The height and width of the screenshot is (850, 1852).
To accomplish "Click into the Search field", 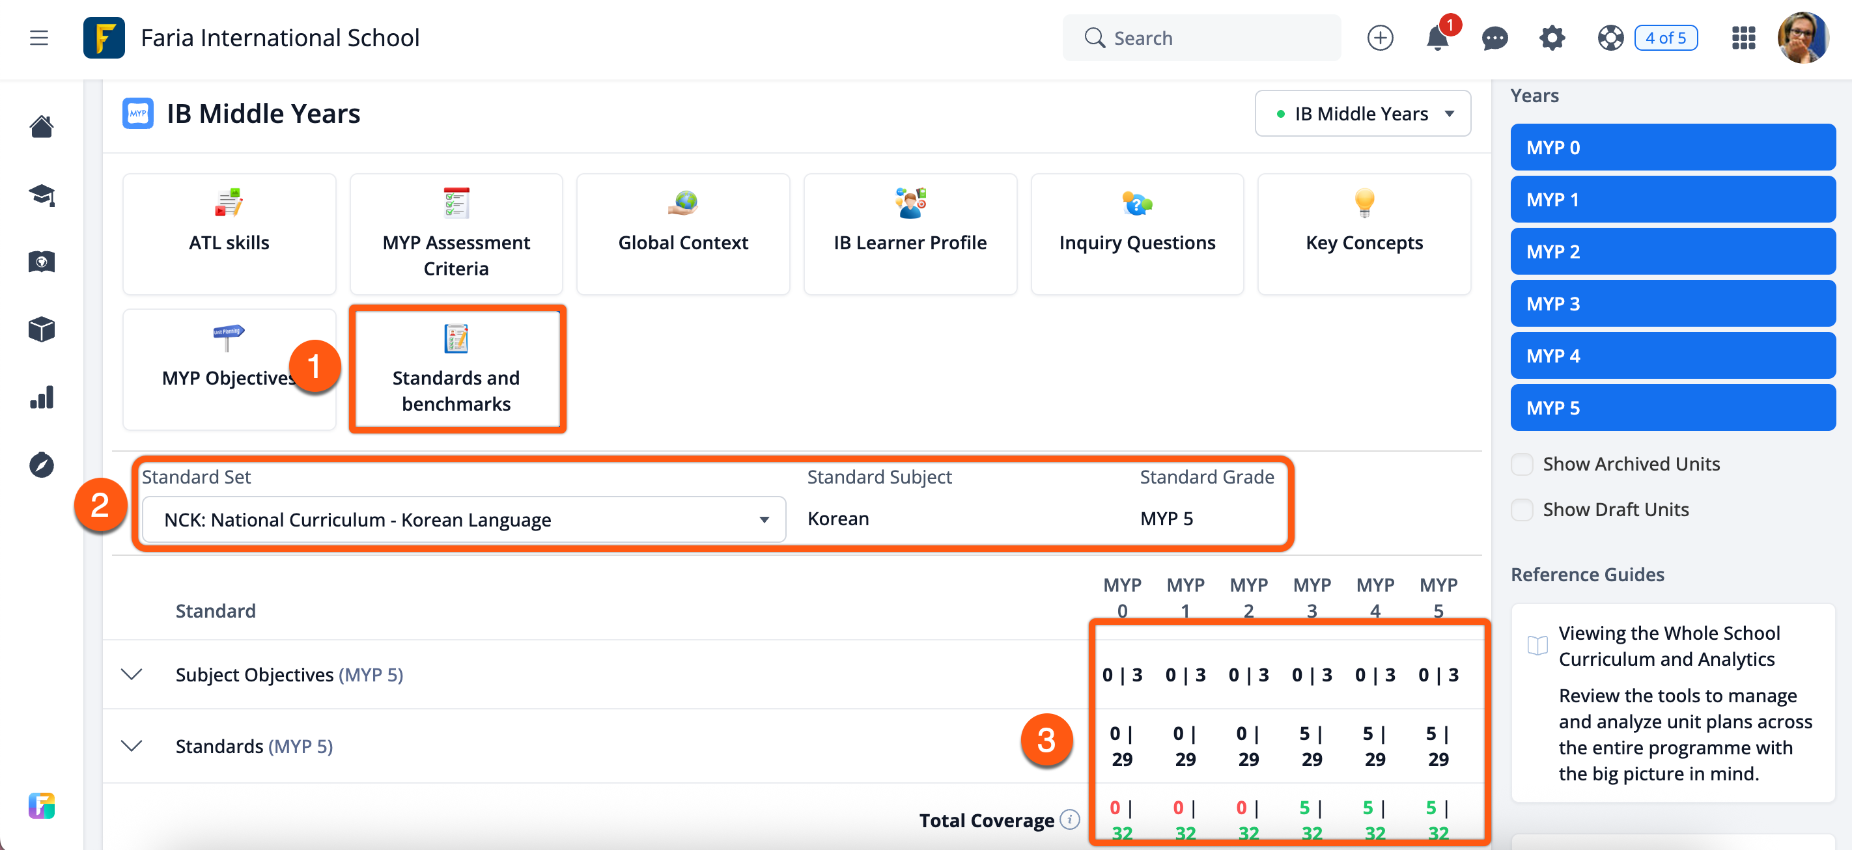I will (1201, 38).
